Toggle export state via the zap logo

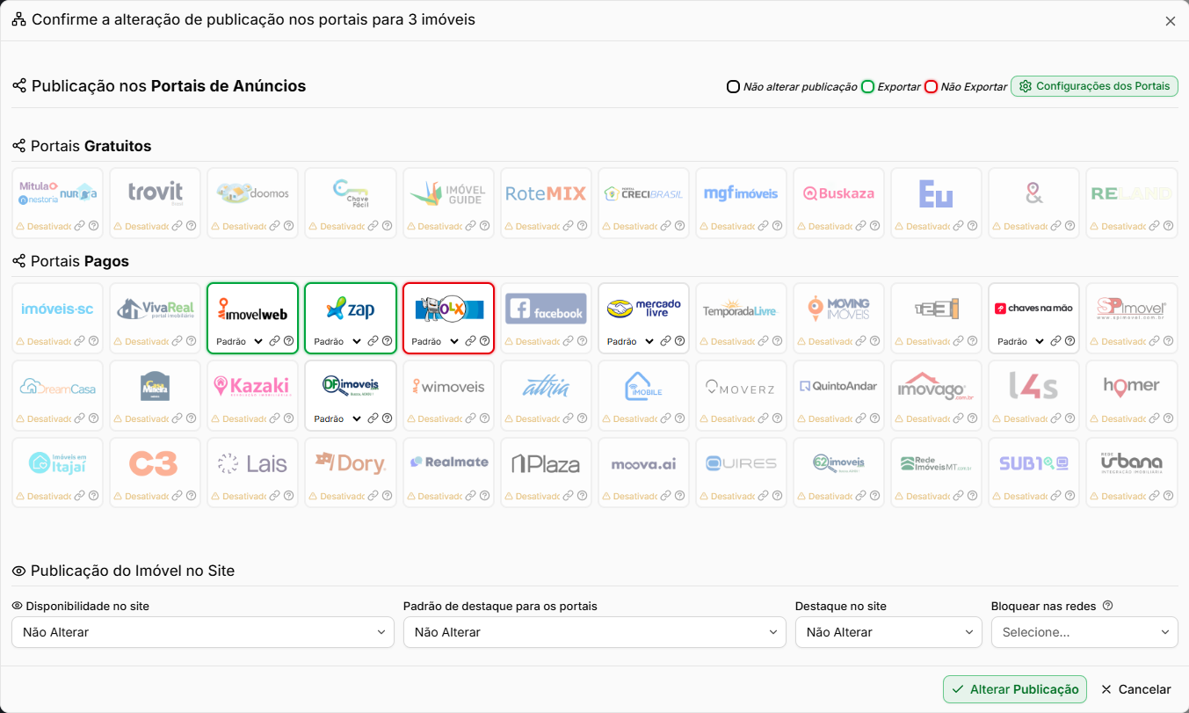[x=351, y=309]
